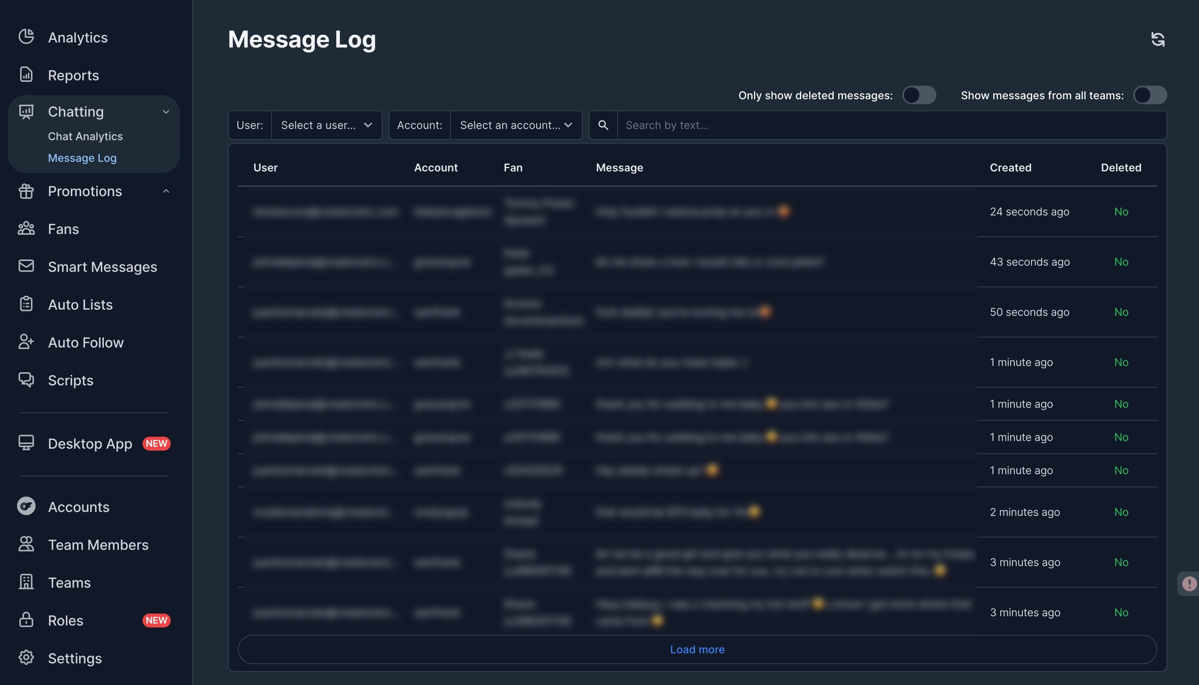Open Chat Analytics submenu item

tap(85, 136)
